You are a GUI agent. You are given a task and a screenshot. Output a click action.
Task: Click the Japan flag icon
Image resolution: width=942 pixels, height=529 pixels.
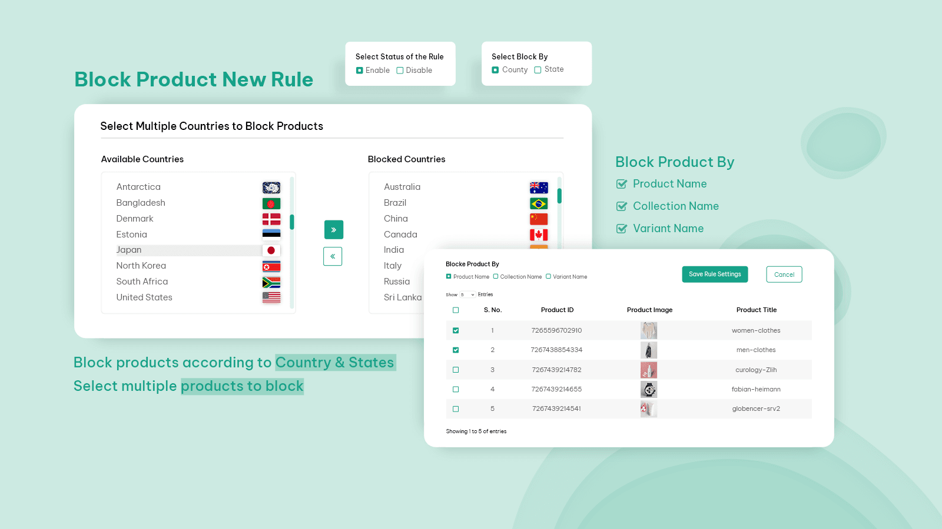[x=271, y=250]
